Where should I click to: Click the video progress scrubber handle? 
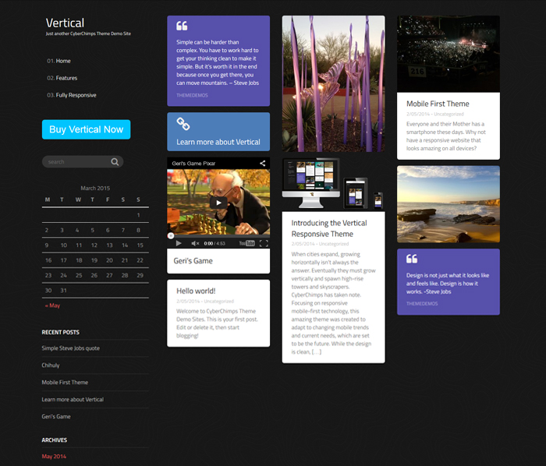click(x=171, y=236)
